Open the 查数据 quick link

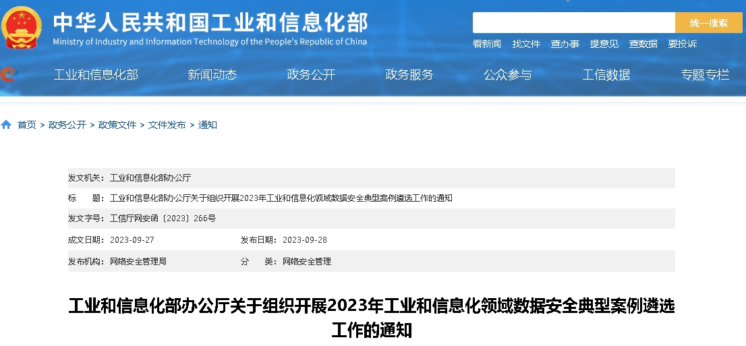pos(643,44)
